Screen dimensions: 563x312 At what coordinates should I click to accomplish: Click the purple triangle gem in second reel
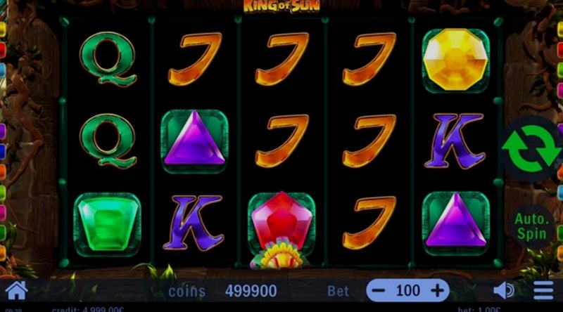coord(194,141)
